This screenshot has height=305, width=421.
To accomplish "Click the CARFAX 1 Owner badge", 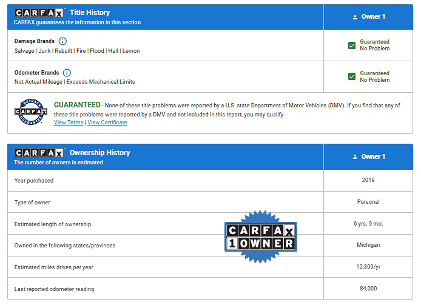I will (260, 237).
